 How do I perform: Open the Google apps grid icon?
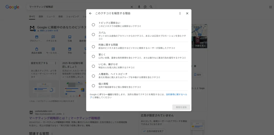pyautogui.click(x=270, y=7)
